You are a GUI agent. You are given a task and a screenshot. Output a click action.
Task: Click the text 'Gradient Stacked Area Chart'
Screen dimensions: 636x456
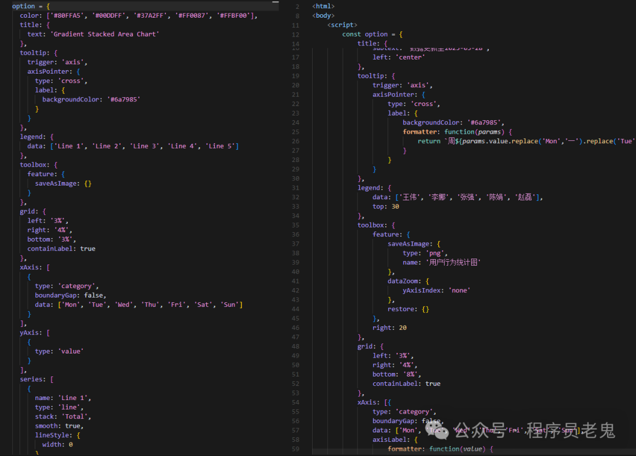tap(106, 34)
